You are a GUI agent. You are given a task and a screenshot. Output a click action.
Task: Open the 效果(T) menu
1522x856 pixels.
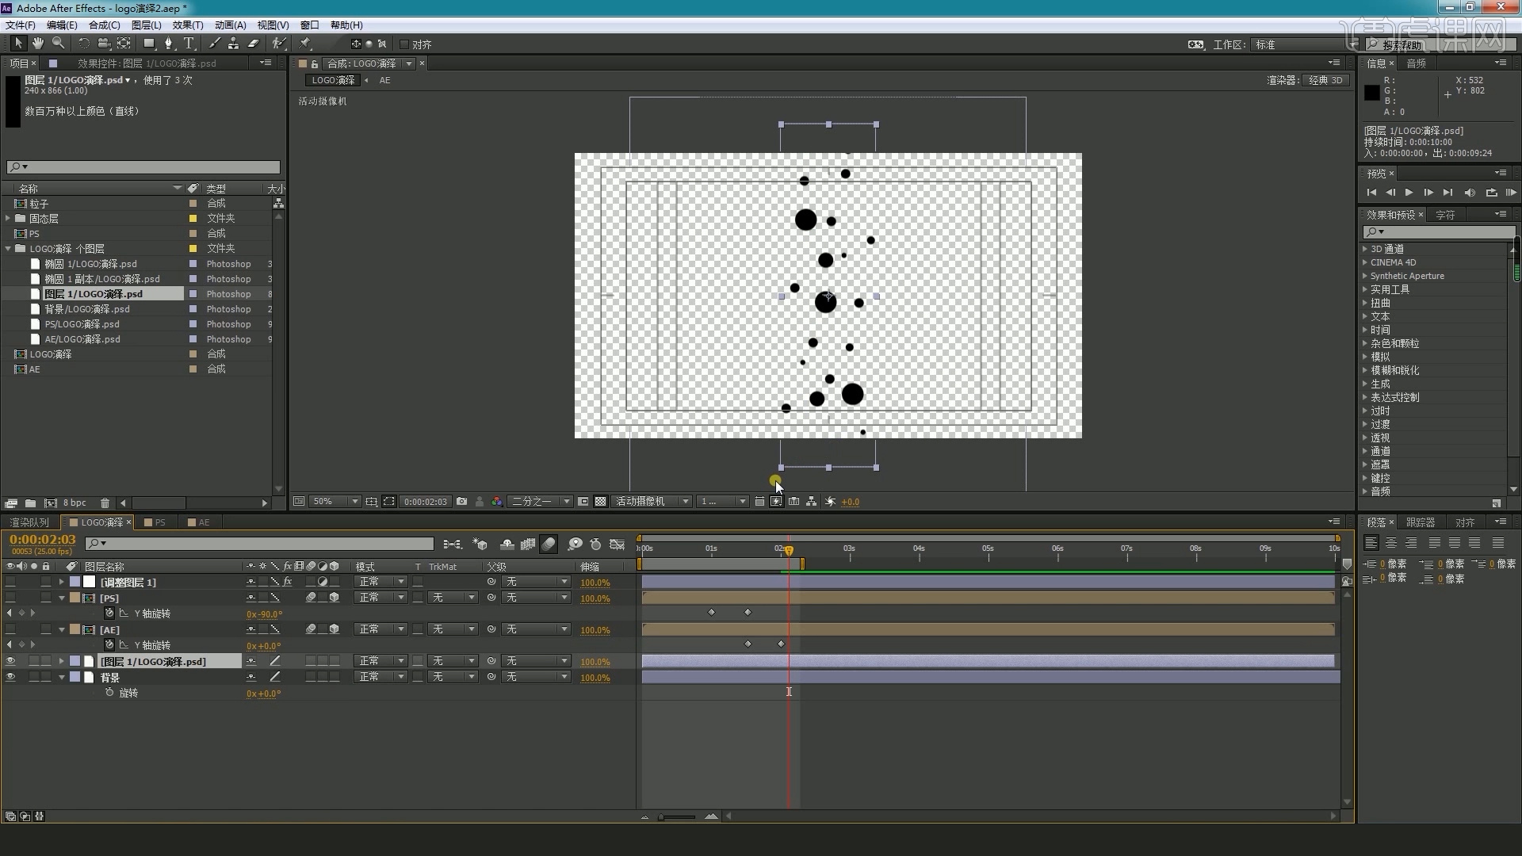point(187,25)
